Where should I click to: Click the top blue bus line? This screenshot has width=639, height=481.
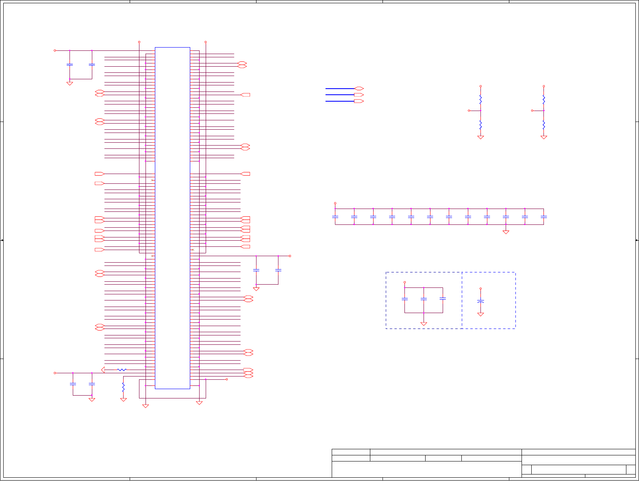(340, 89)
